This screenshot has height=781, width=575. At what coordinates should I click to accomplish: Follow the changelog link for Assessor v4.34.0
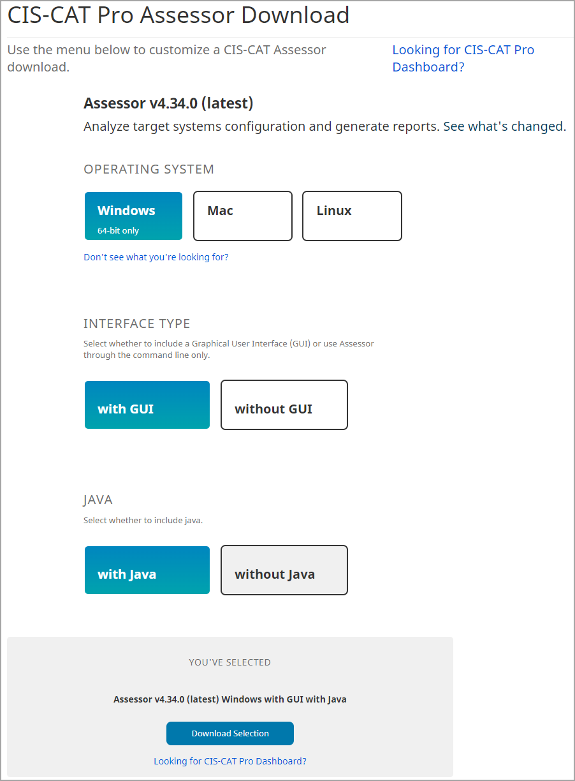coord(504,126)
